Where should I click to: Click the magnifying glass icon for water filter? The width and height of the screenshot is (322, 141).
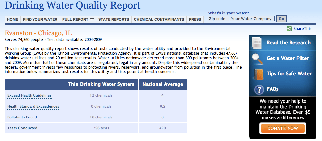(x=258, y=58)
